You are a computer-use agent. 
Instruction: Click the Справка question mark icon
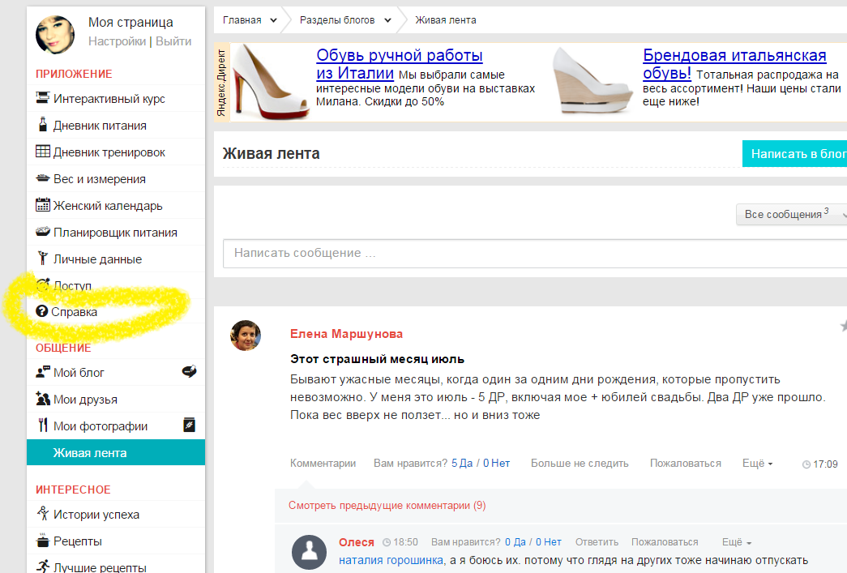point(42,312)
